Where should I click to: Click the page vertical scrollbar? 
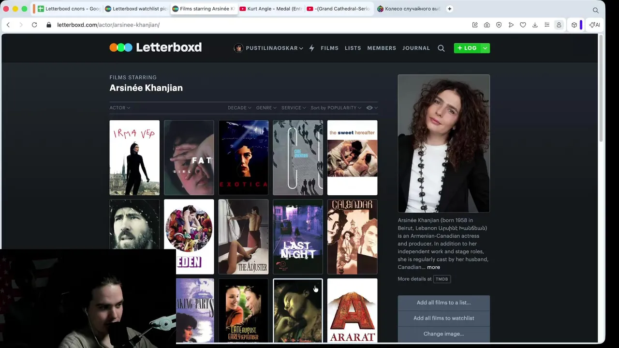tap(602, 89)
